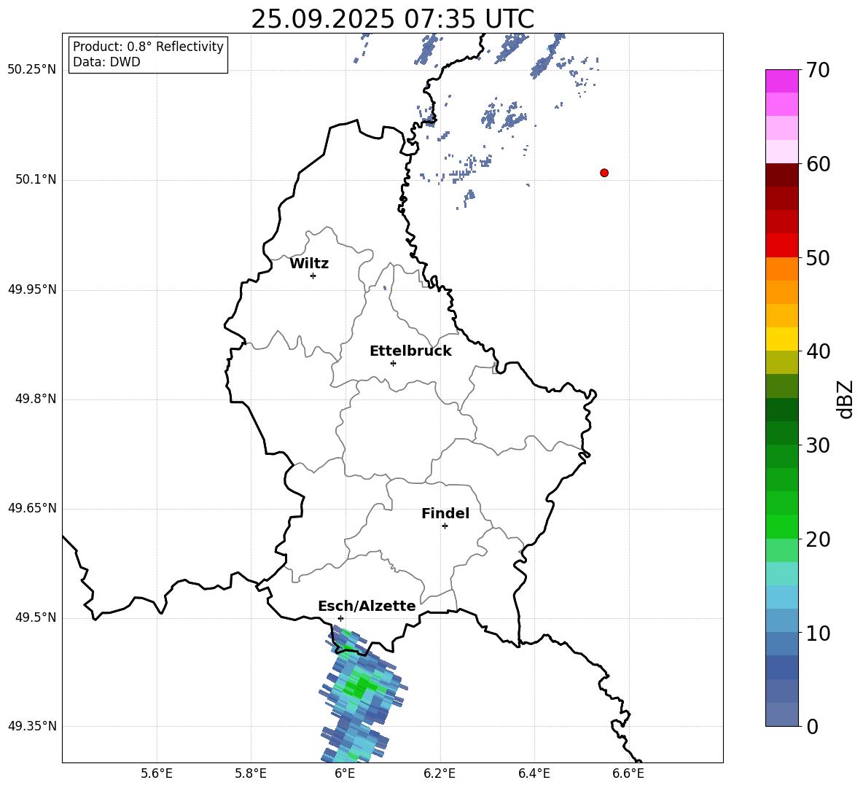Click the 6.4°E longitude label
This screenshot has width=863, height=788.
534,774
